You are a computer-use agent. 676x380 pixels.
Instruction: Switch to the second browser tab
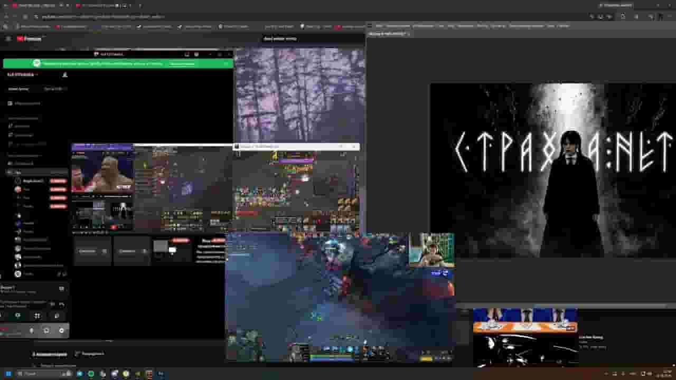coord(103,5)
